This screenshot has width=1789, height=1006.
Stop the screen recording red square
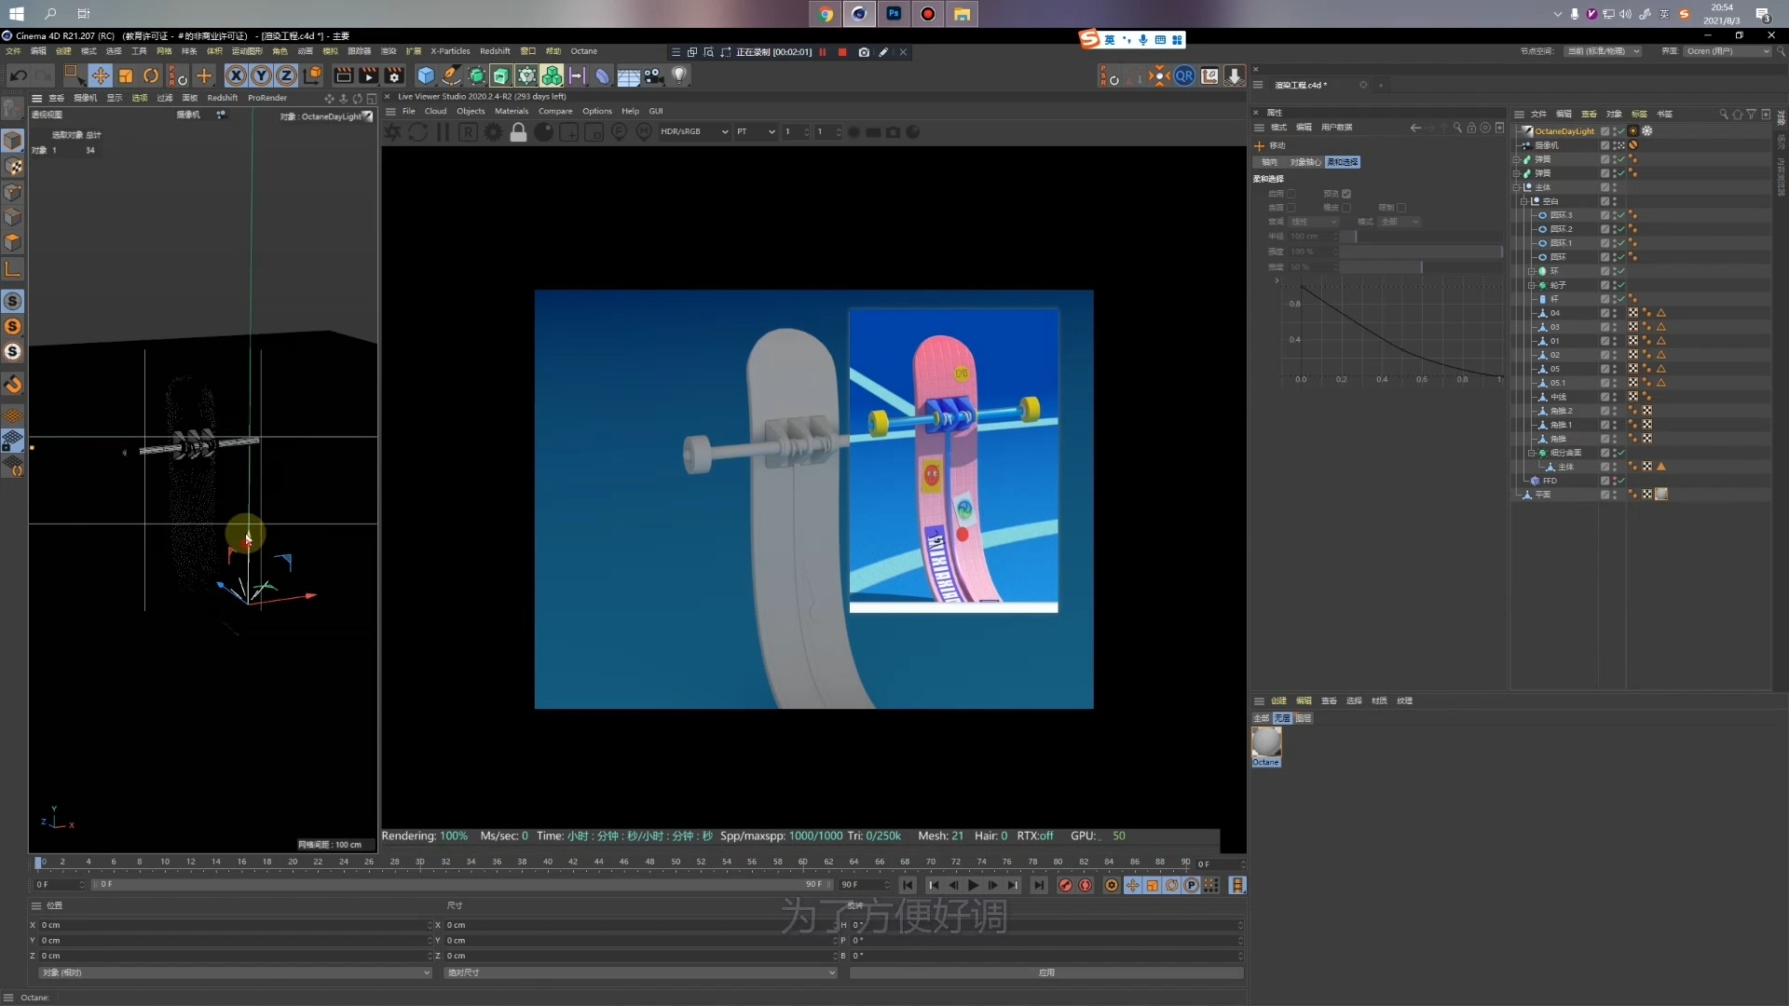click(x=842, y=52)
